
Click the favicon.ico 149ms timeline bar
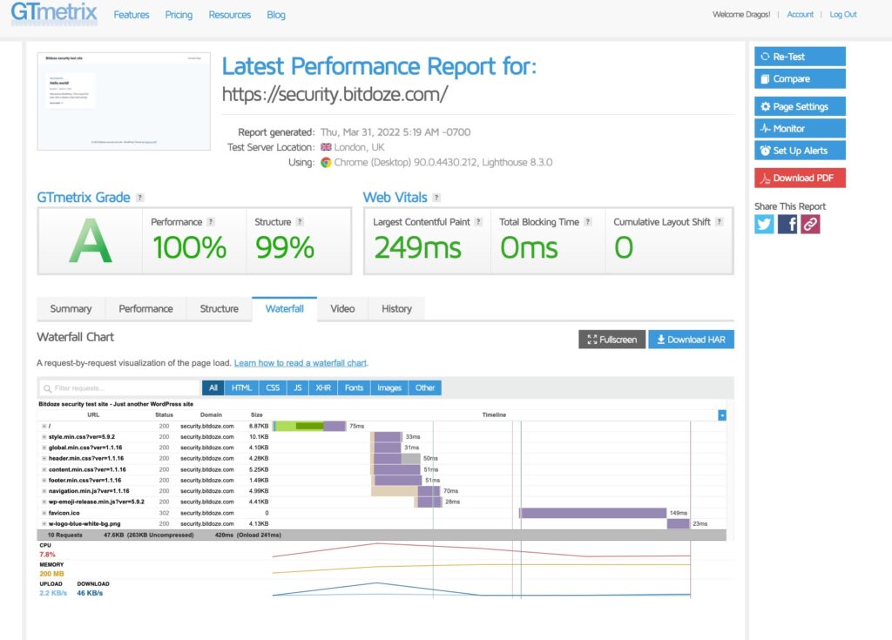[592, 513]
